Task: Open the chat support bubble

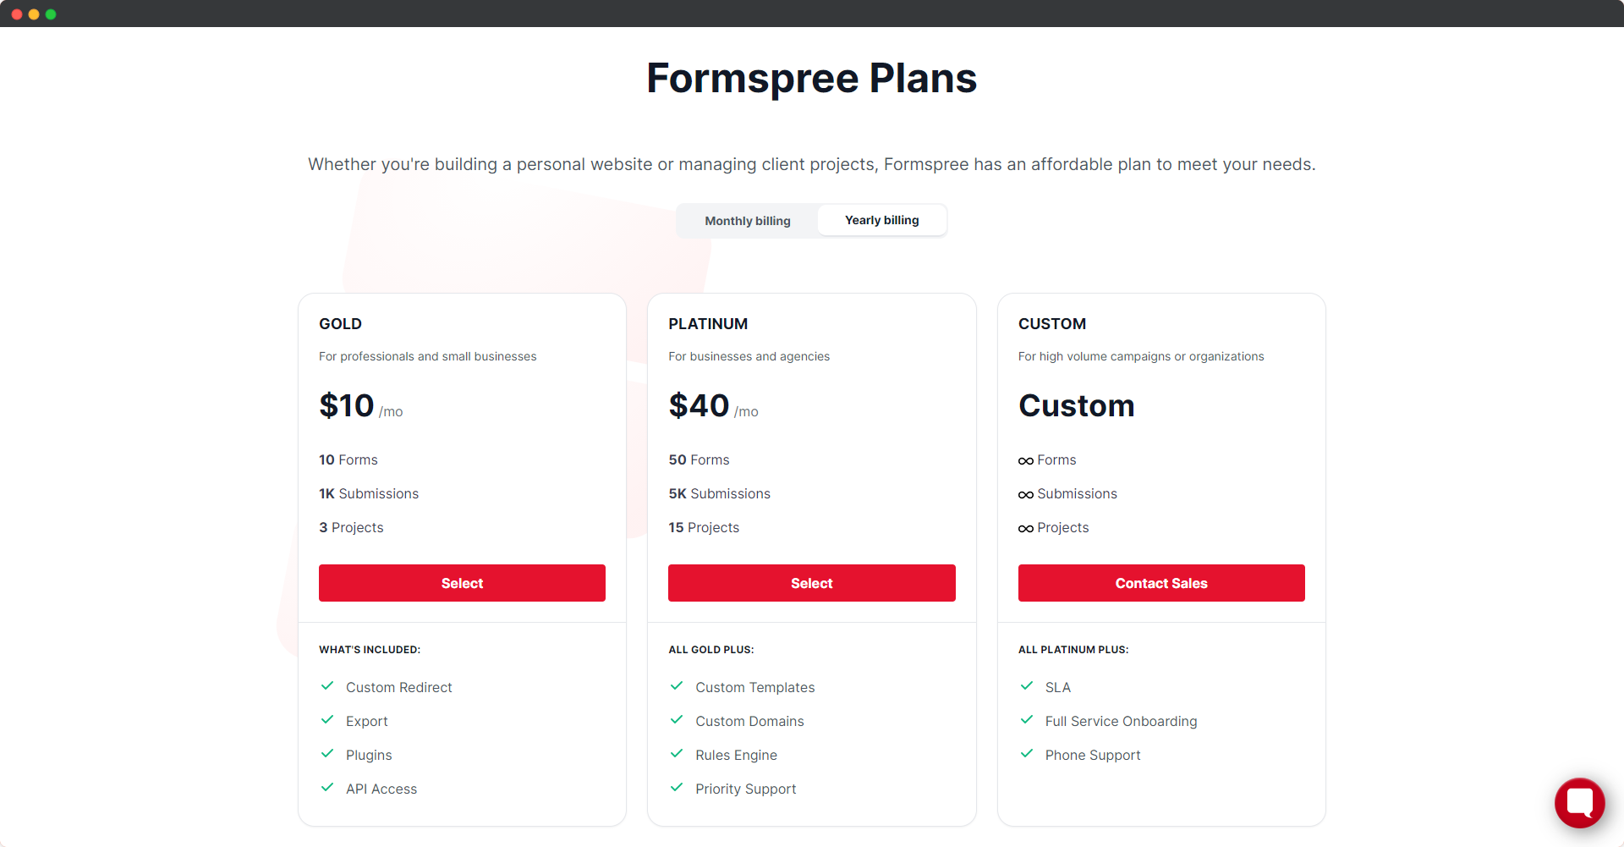Action: point(1579,802)
